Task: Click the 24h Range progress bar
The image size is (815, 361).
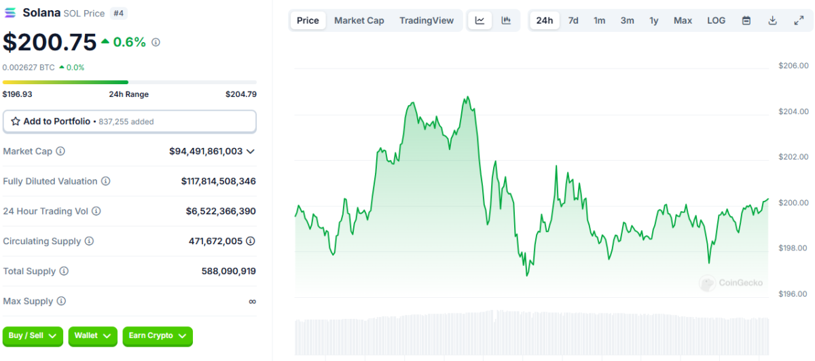Action: (130, 82)
